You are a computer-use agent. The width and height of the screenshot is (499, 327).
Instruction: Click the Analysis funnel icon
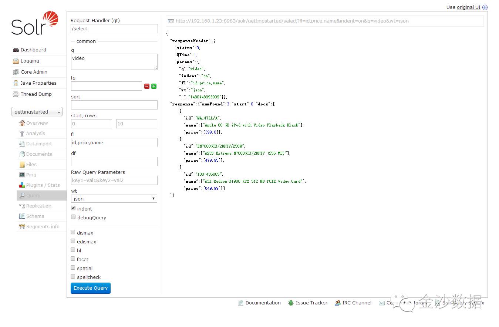tap(22, 134)
